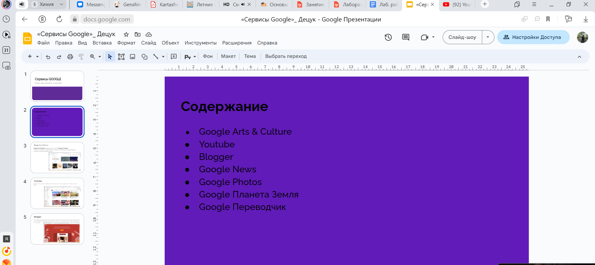Image resolution: width=595 pixels, height=265 pixels.
Task: Open the Файл menu
Action: coord(43,43)
